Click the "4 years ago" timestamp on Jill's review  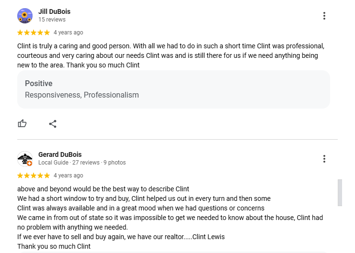(68, 33)
